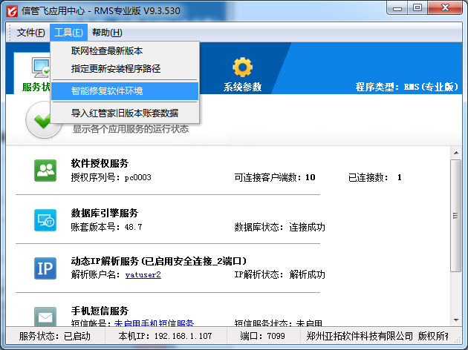Select 联网检查最新版本 menu entry
The height and width of the screenshot is (350, 468).
click(107, 51)
